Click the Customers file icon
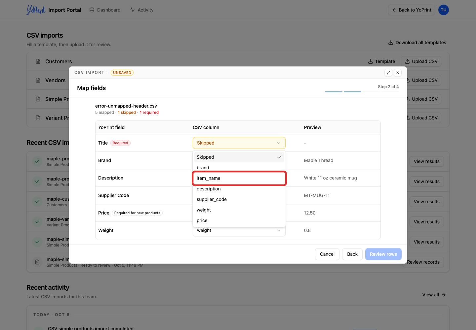Viewport: 476px width, 330px height. (38, 61)
